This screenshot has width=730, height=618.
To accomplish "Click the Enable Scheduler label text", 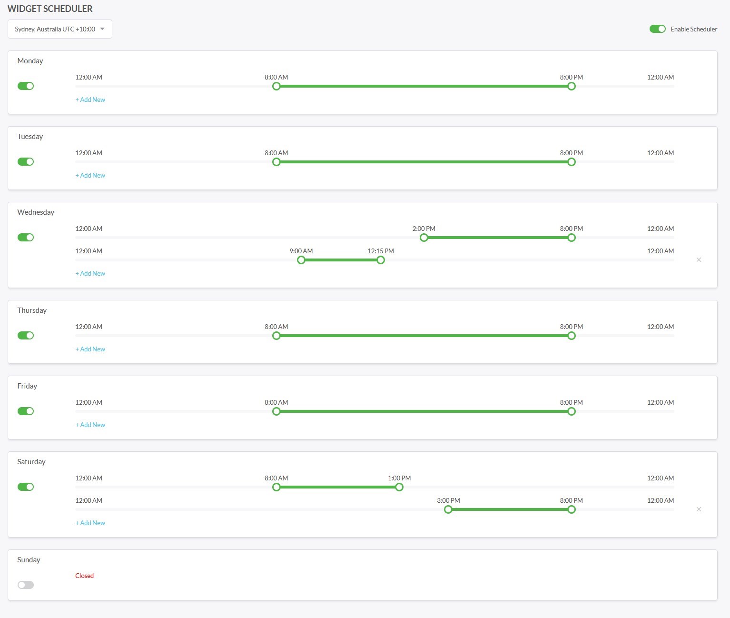I will [694, 30].
